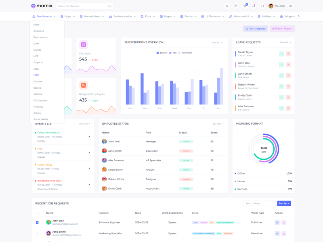View Jane Smith's job request with eye icon

[277, 234]
